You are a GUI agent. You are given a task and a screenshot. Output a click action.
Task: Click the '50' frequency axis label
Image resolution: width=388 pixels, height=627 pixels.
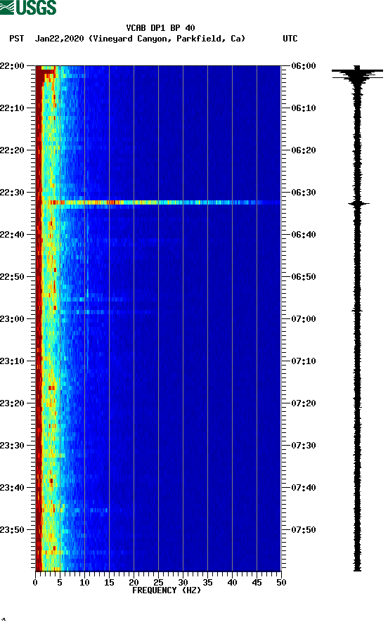click(x=281, y=582)
